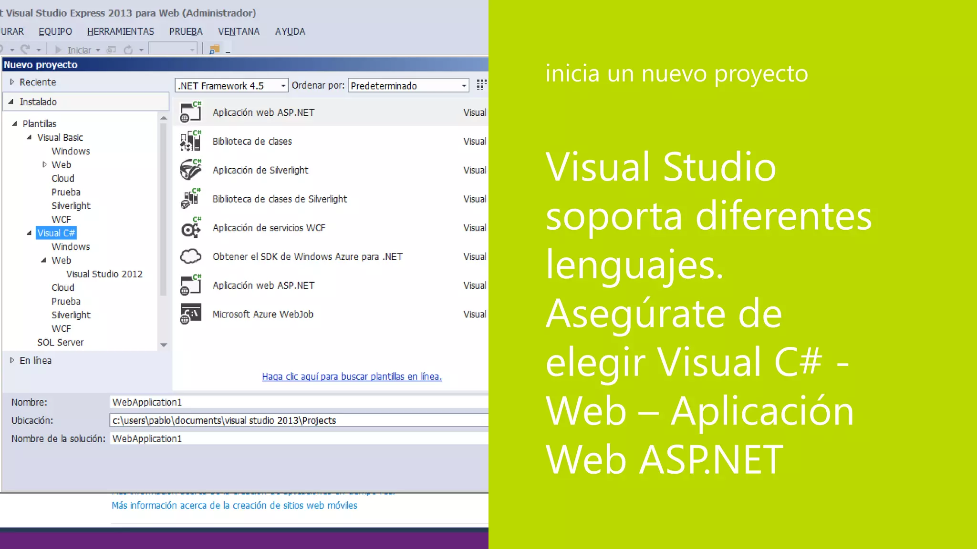Screen dimensions: 977x549
Task: Collapse the Visual Basic tree node
Action: click(x=29, y=137)
